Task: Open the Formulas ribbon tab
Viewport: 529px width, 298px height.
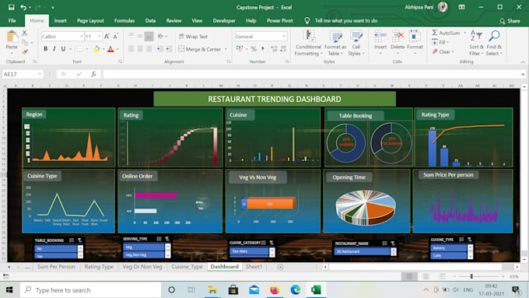Action: click(124, 20)
